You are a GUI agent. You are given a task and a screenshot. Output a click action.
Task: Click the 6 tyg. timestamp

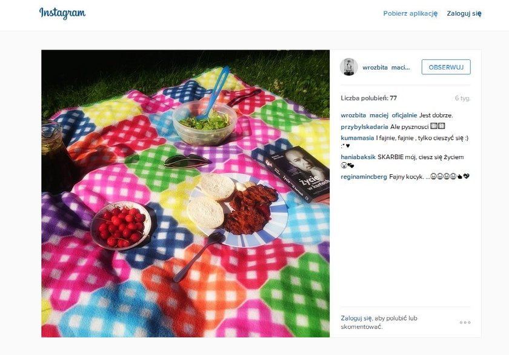click(462, 98)
